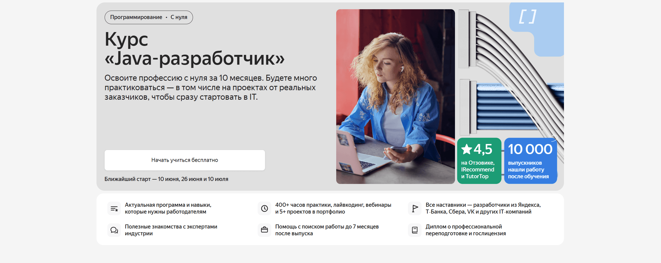Select the С нуля label in the tag
Image resolution: width=661 pixels, height=263 pixels.
(179, 17)
